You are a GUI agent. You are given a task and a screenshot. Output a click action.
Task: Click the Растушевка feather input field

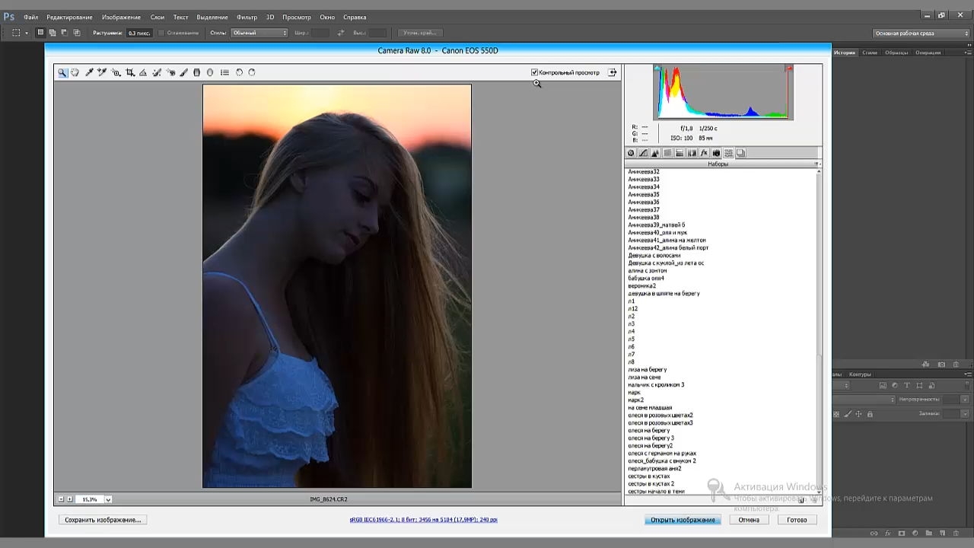tap(139, 33)
